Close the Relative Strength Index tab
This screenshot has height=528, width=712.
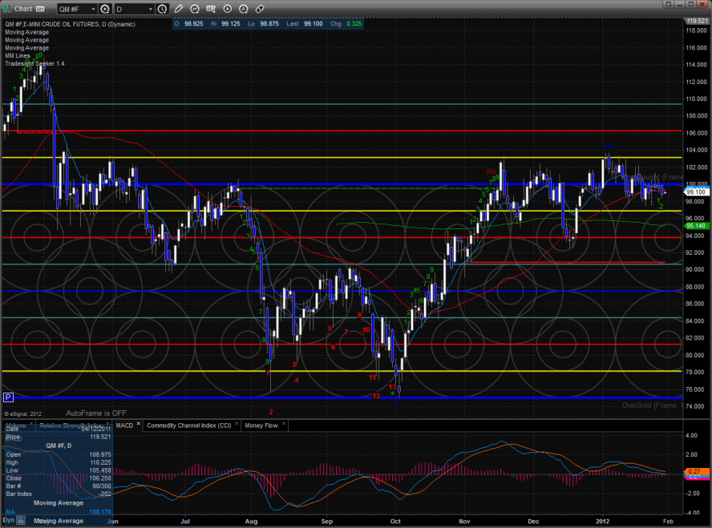pyautogui.click(x=107, y=424)
